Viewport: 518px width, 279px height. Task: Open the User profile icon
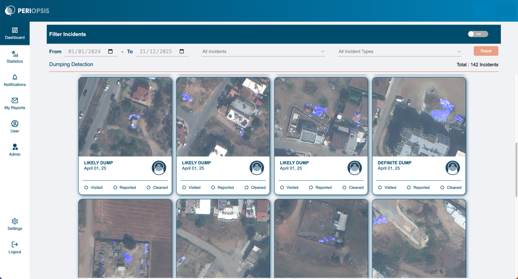point(15,124)
